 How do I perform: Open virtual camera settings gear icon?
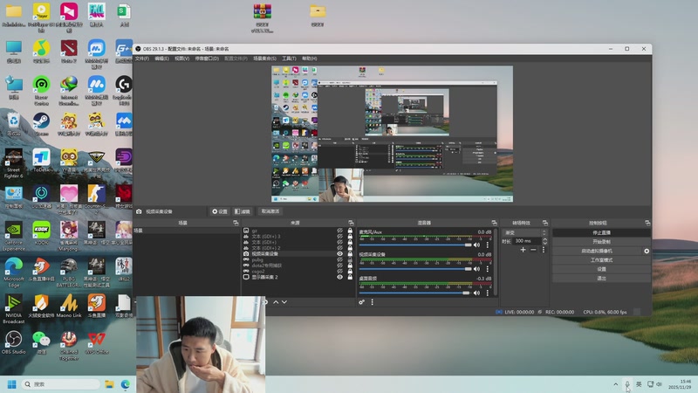647,251
